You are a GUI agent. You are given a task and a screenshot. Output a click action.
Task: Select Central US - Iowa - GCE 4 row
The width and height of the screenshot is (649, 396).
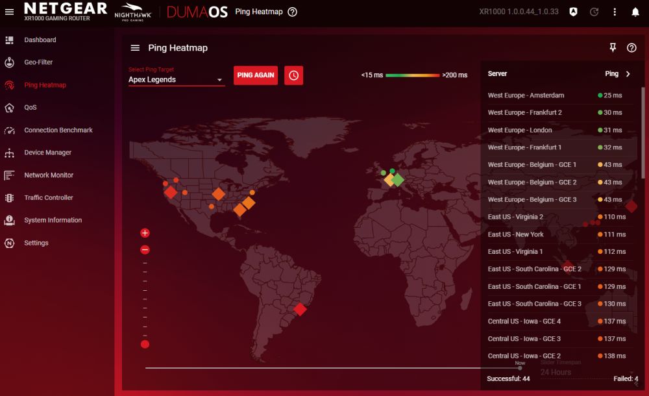tap(561, 321)
